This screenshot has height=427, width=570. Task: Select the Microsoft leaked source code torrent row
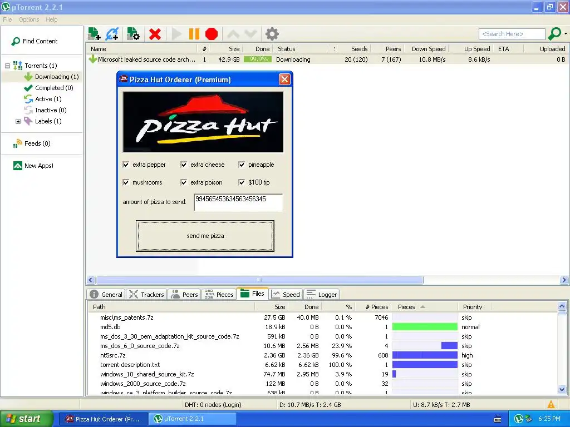tap(327, 59)
